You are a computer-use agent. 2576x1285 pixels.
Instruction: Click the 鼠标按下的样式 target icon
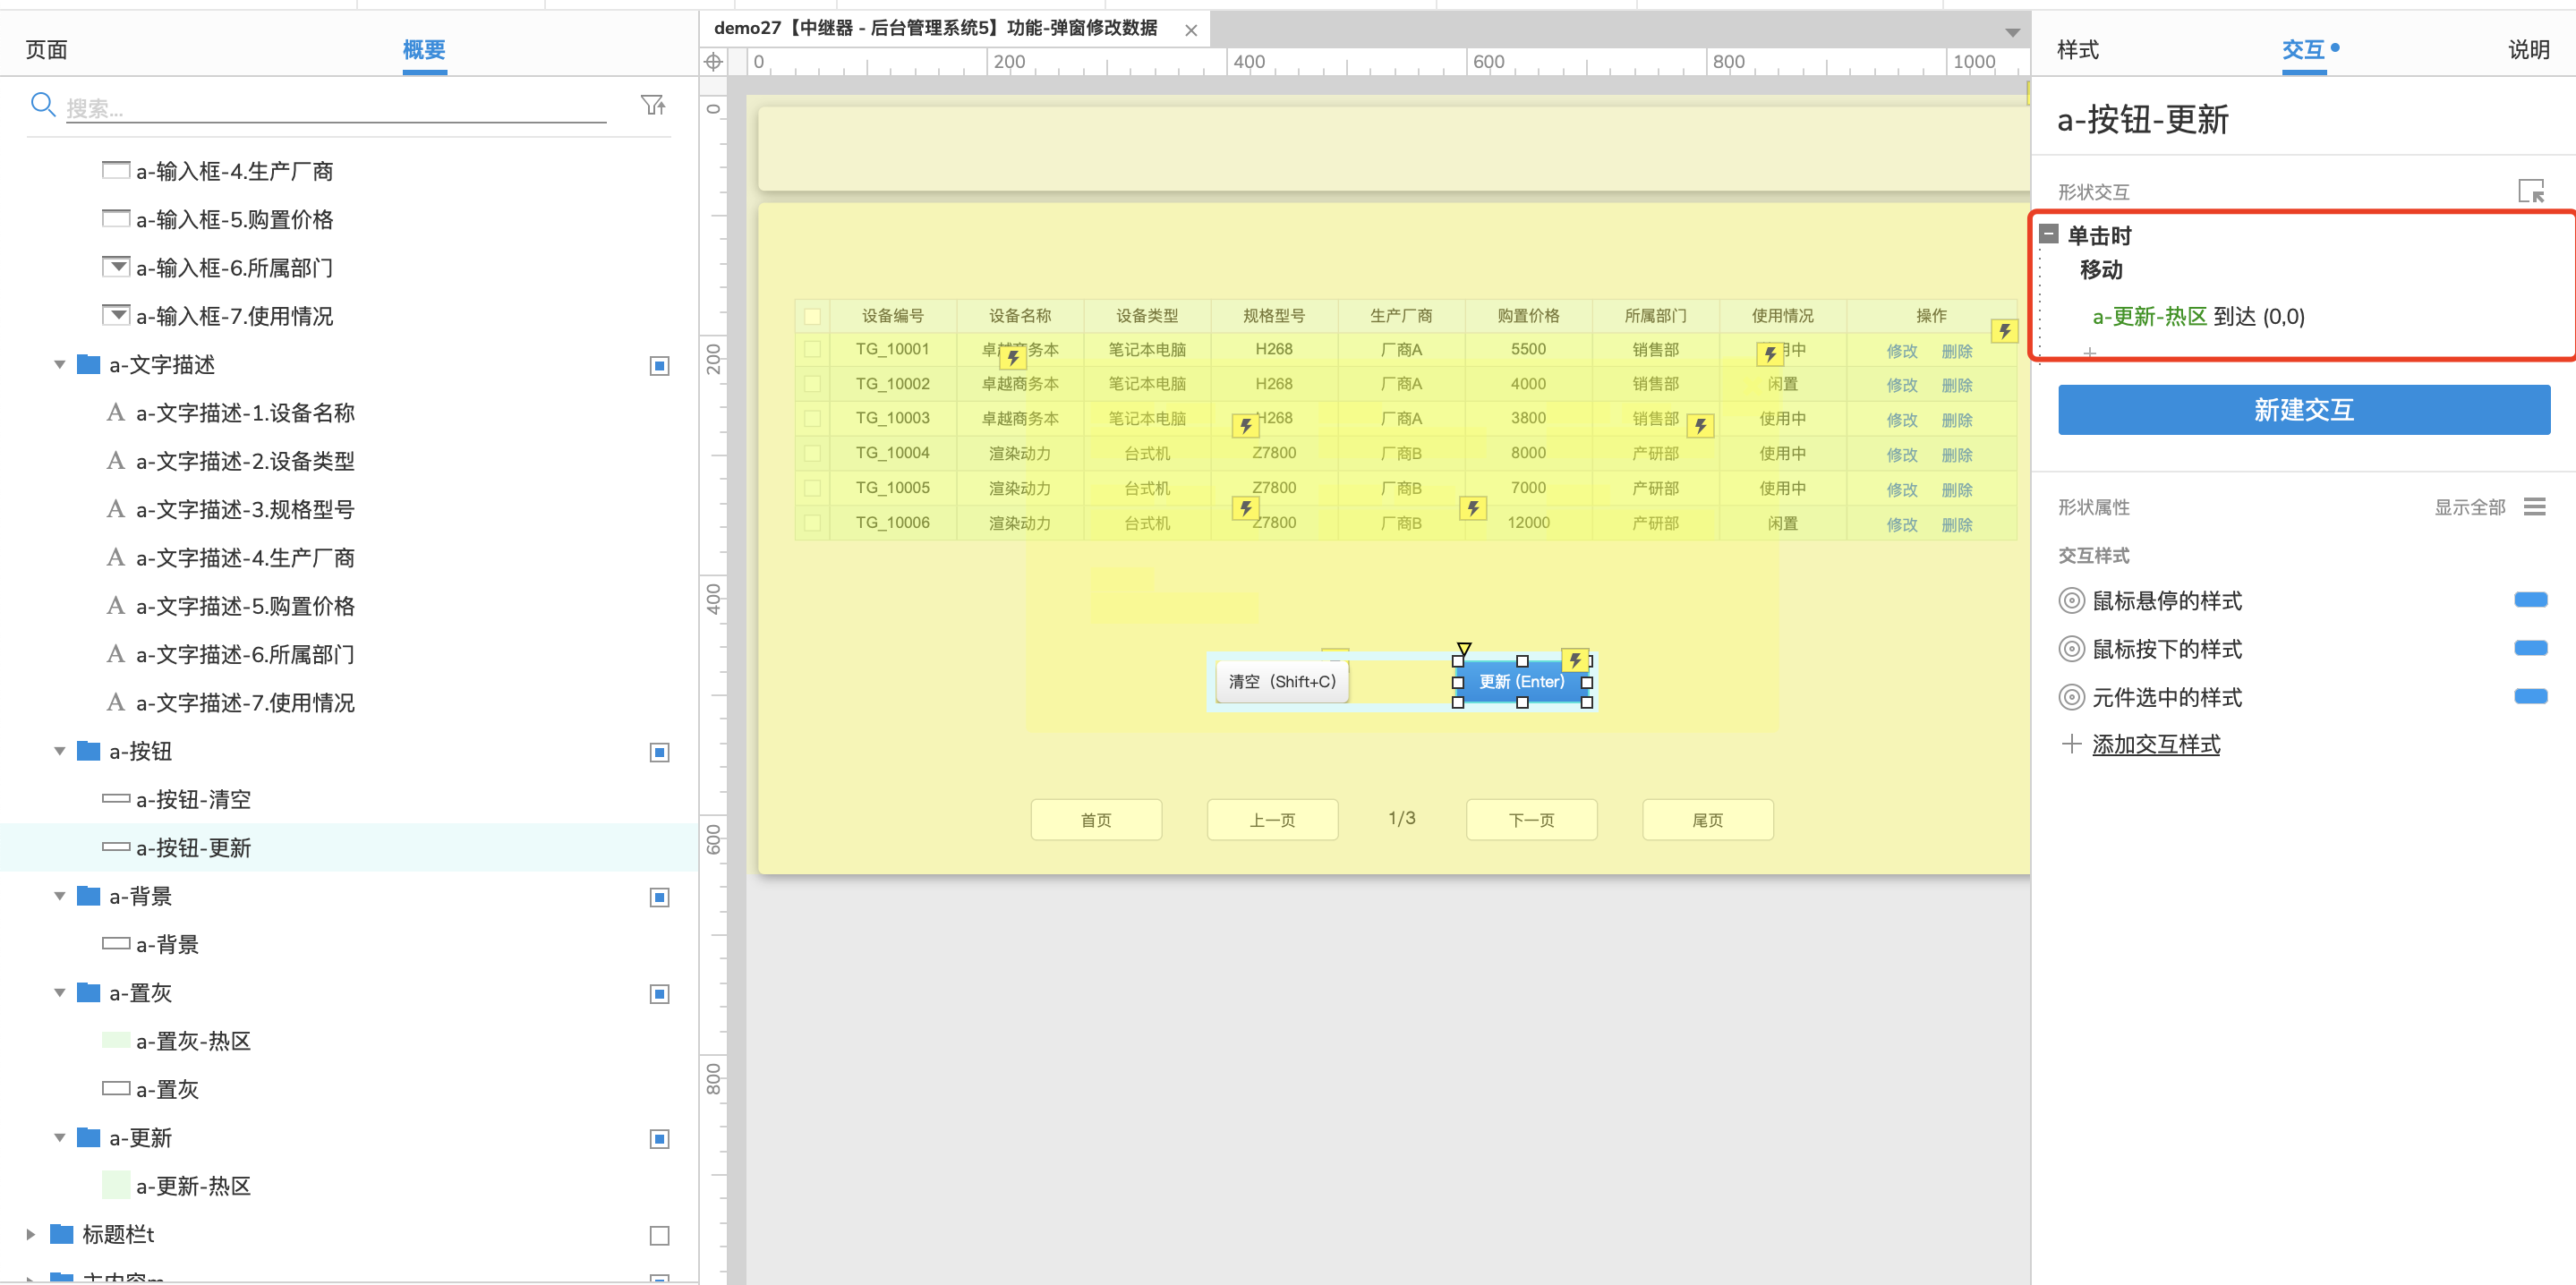point(2071,649)
